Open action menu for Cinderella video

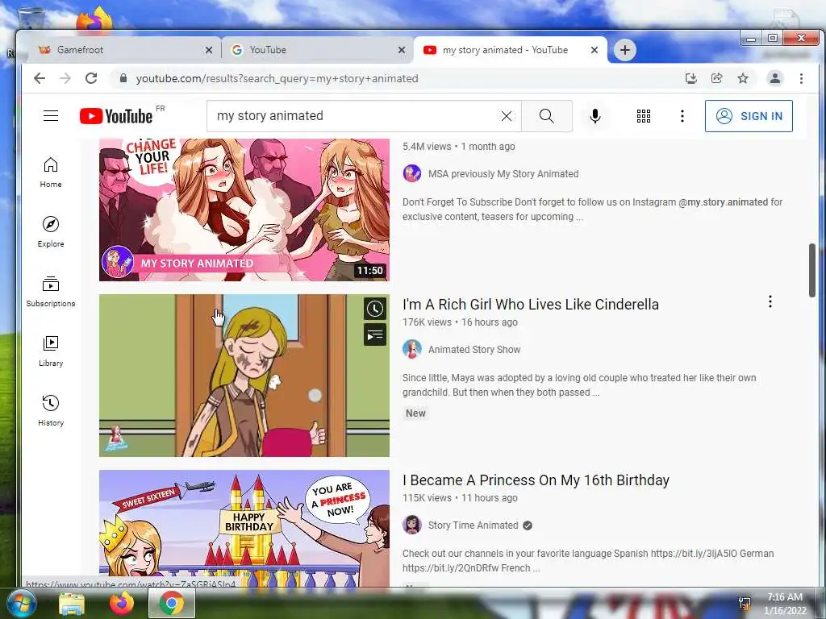tap(770, 301)
